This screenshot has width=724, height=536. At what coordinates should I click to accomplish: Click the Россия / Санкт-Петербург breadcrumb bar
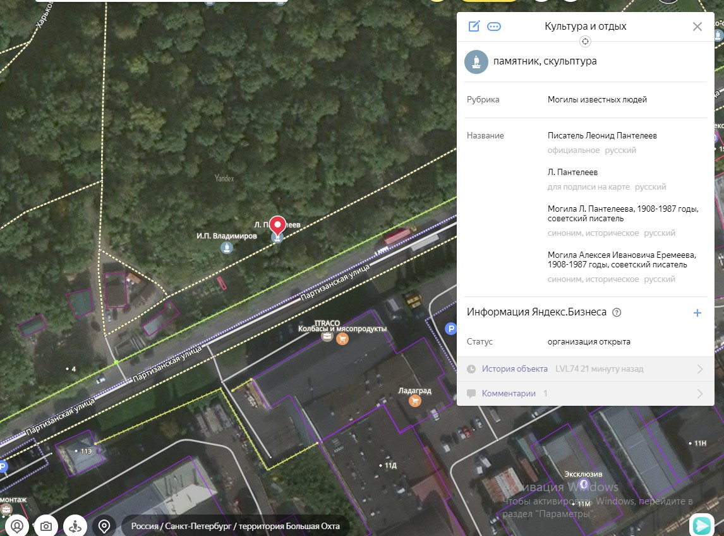235,526
